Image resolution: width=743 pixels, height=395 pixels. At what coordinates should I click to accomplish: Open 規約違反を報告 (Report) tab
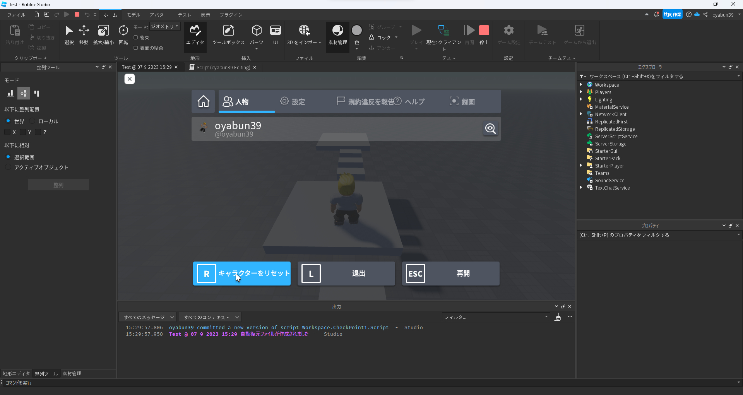(366, 101)
